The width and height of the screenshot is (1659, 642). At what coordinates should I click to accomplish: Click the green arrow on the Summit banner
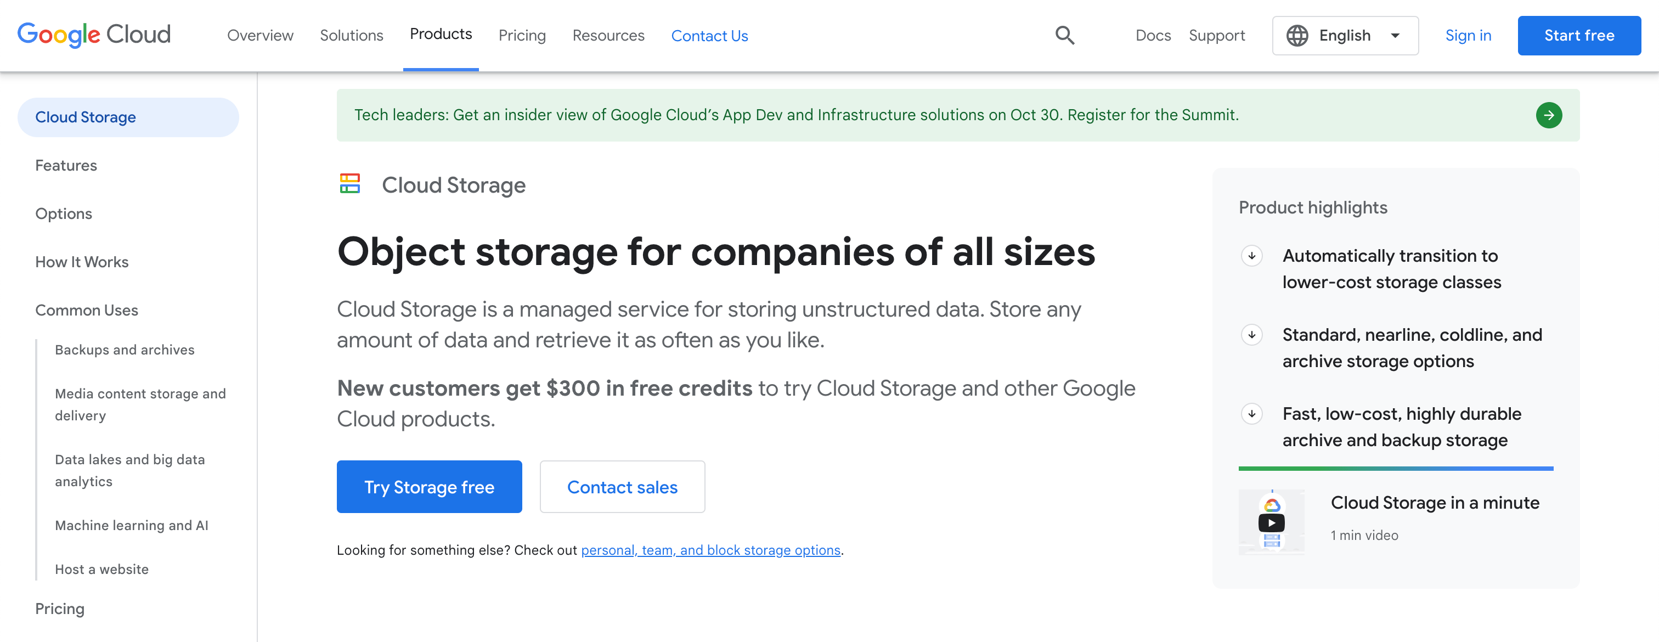(1549, 115)
